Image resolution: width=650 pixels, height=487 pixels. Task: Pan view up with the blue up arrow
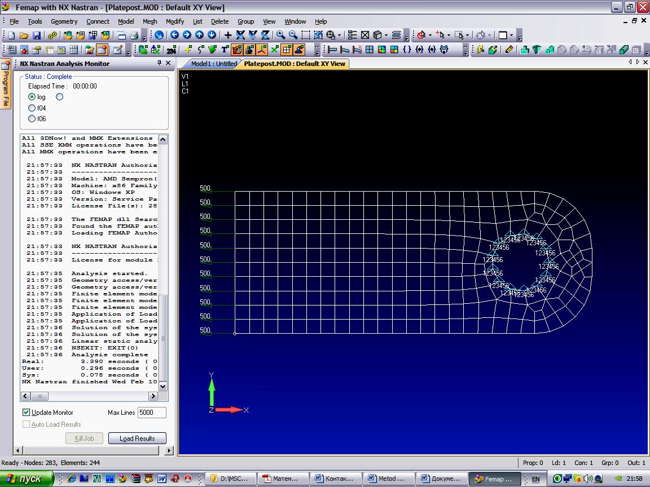pyautogui.click(x=199, y=35)
